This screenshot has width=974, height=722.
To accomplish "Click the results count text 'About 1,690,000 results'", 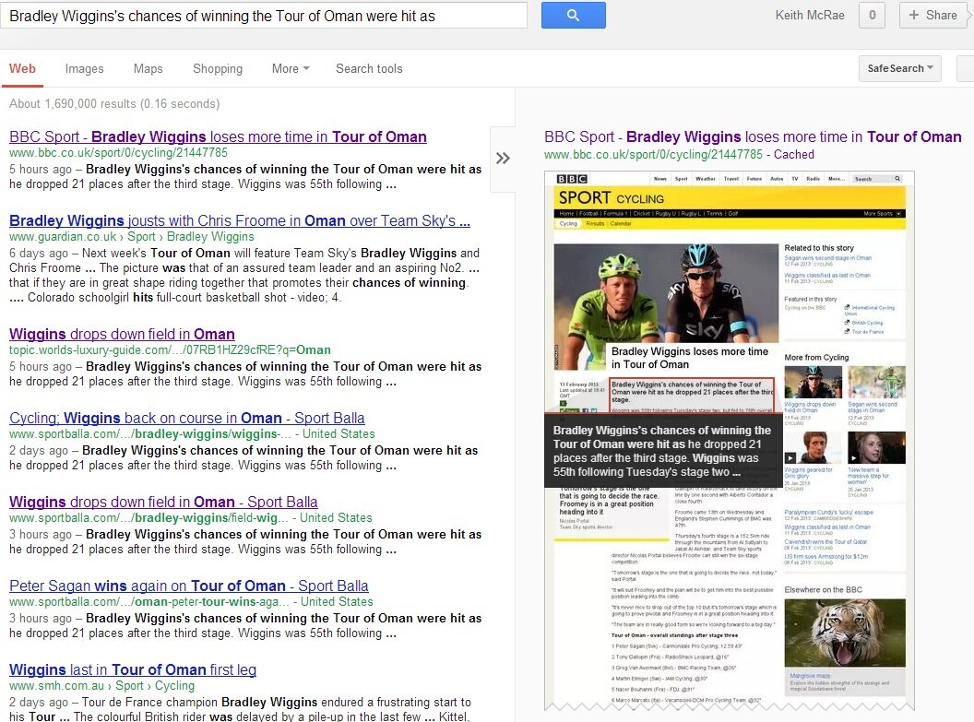I will pyautogui.click(x=72, y=103).
